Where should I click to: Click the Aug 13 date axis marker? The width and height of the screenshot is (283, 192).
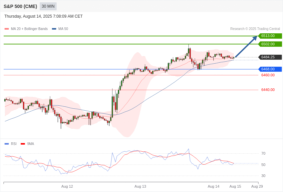[x=140, y=186]
